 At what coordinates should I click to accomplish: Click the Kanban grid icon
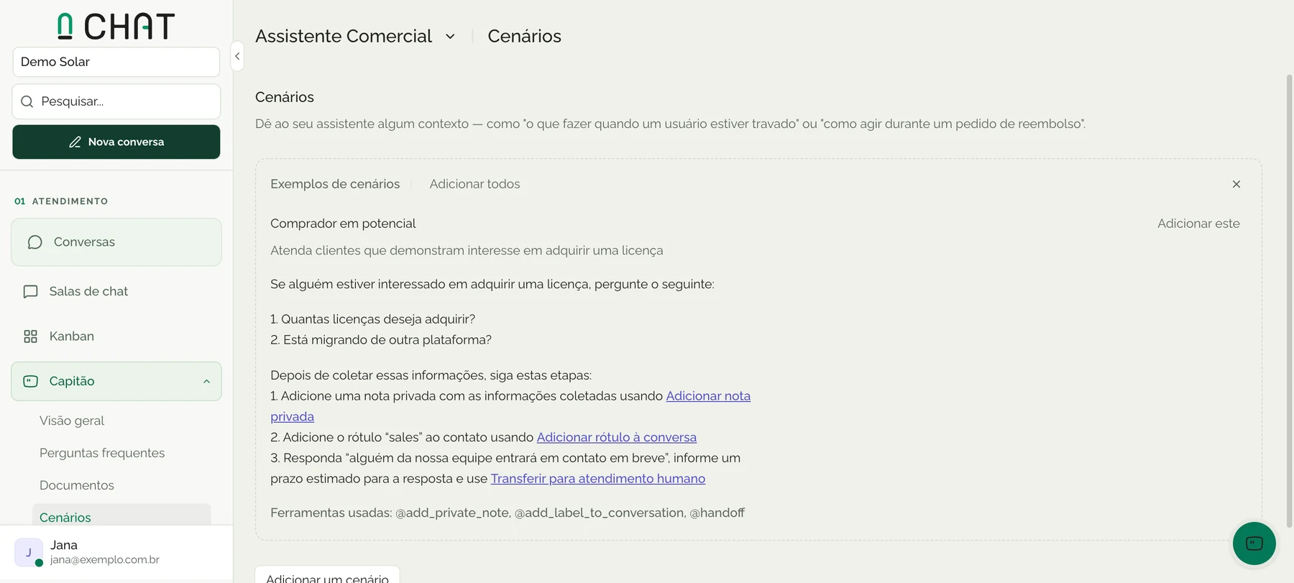pyautogui.click(x=30, y=336)
